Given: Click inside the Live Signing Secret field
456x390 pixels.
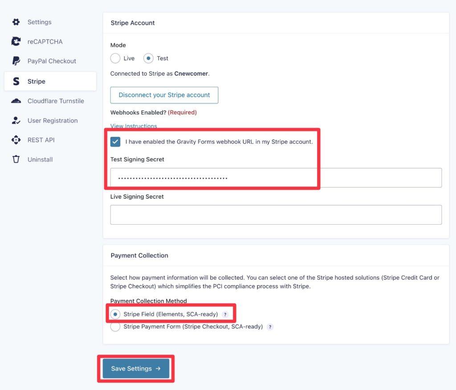Looking at the screenshot, I should pos(276,214).
